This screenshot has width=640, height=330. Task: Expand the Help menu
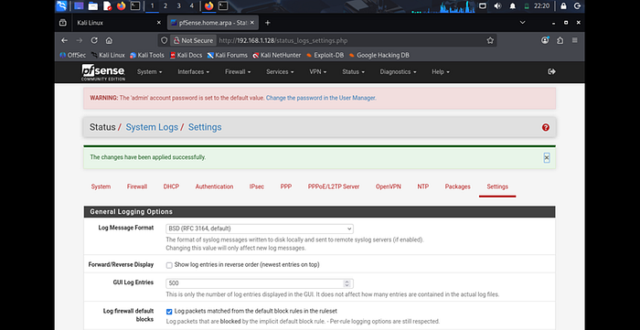click(441, 72)
